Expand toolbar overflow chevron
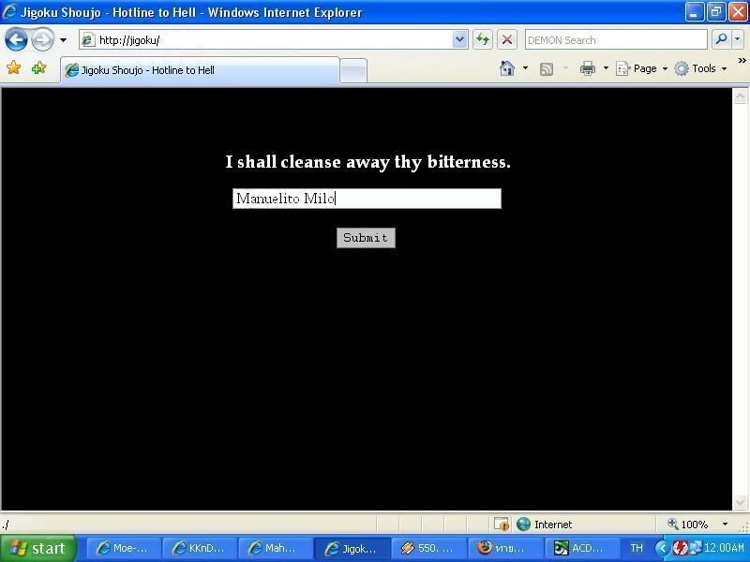 pos(742,61)
